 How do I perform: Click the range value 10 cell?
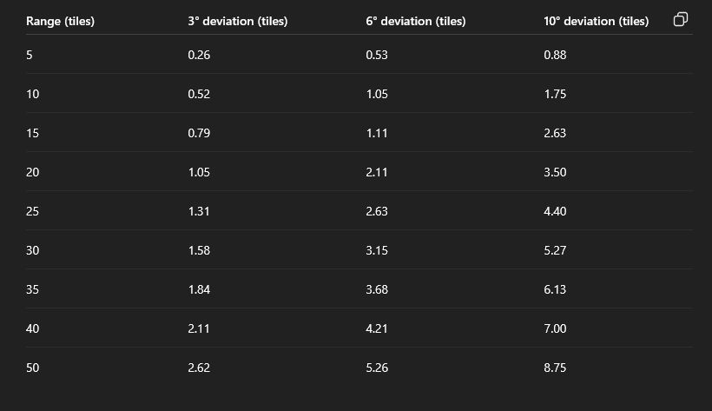click(x=33, y=94)
